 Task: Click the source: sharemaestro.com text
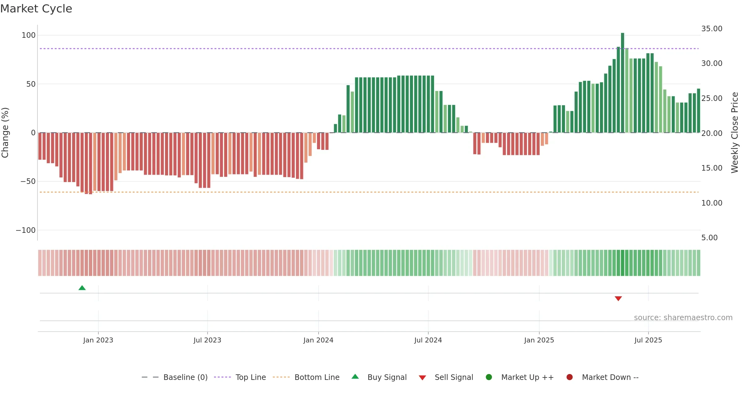coord(683,318)
